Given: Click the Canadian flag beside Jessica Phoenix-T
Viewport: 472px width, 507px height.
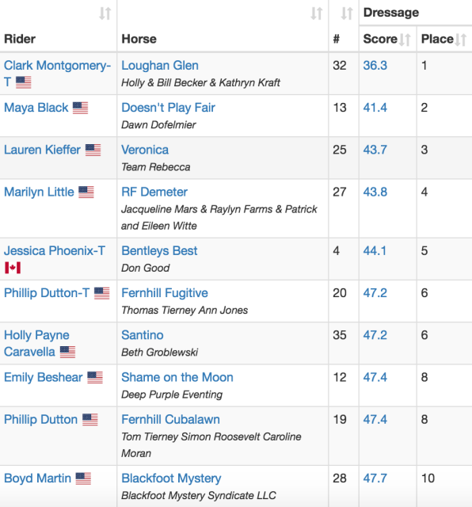Looking at the screenshot, I should 13,268.
